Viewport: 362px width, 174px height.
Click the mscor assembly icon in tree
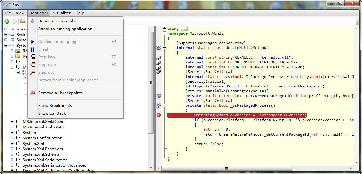coord(13,29)
